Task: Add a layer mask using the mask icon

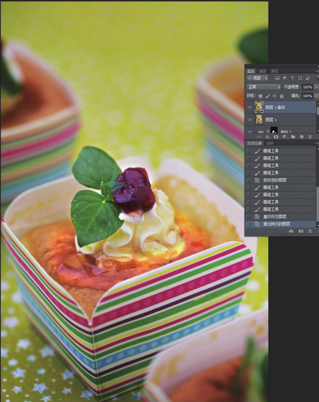Action: [x=276, y=137]
